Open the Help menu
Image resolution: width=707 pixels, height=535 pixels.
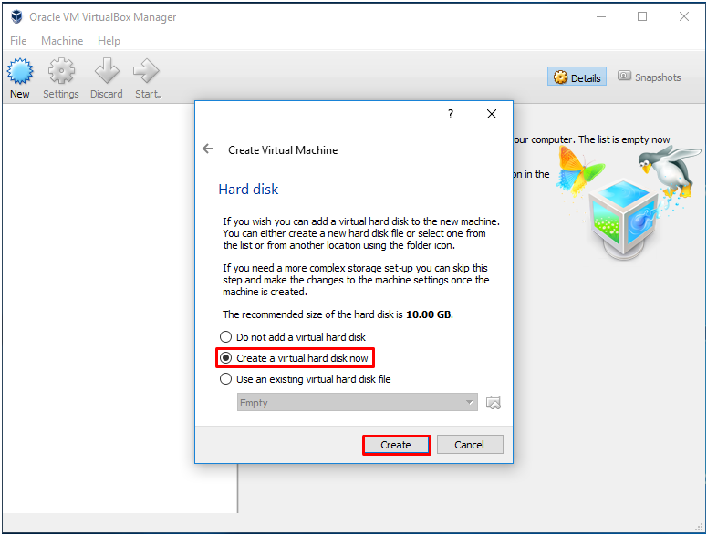(x=109, y=41)
